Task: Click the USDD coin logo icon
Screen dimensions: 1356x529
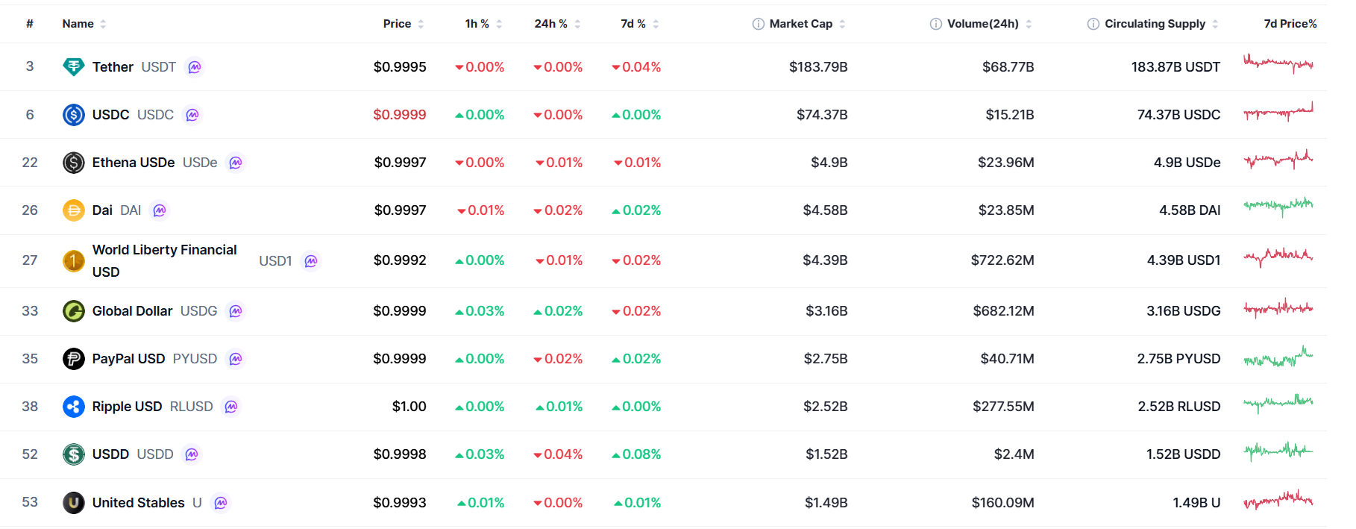Action: 73,454
